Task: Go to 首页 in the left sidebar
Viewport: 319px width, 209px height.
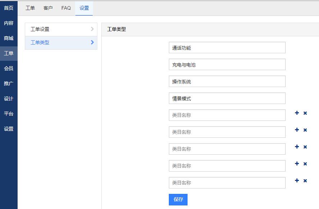Action: (x=9, y=8)
